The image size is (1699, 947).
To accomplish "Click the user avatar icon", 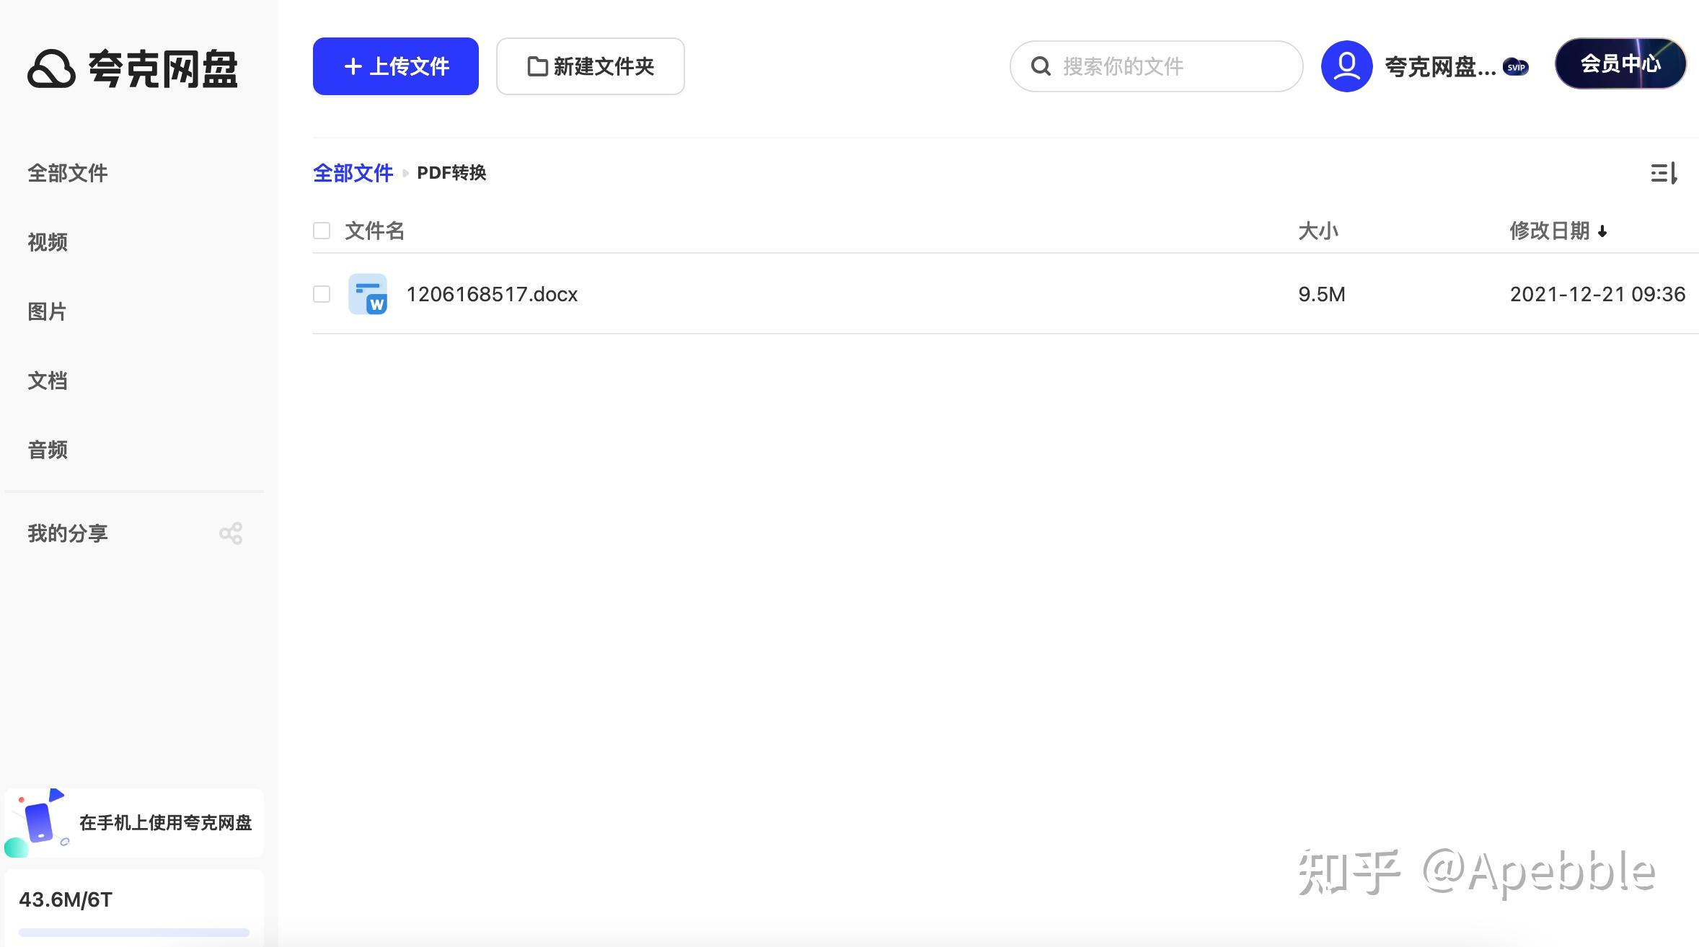I will 1346,66.
